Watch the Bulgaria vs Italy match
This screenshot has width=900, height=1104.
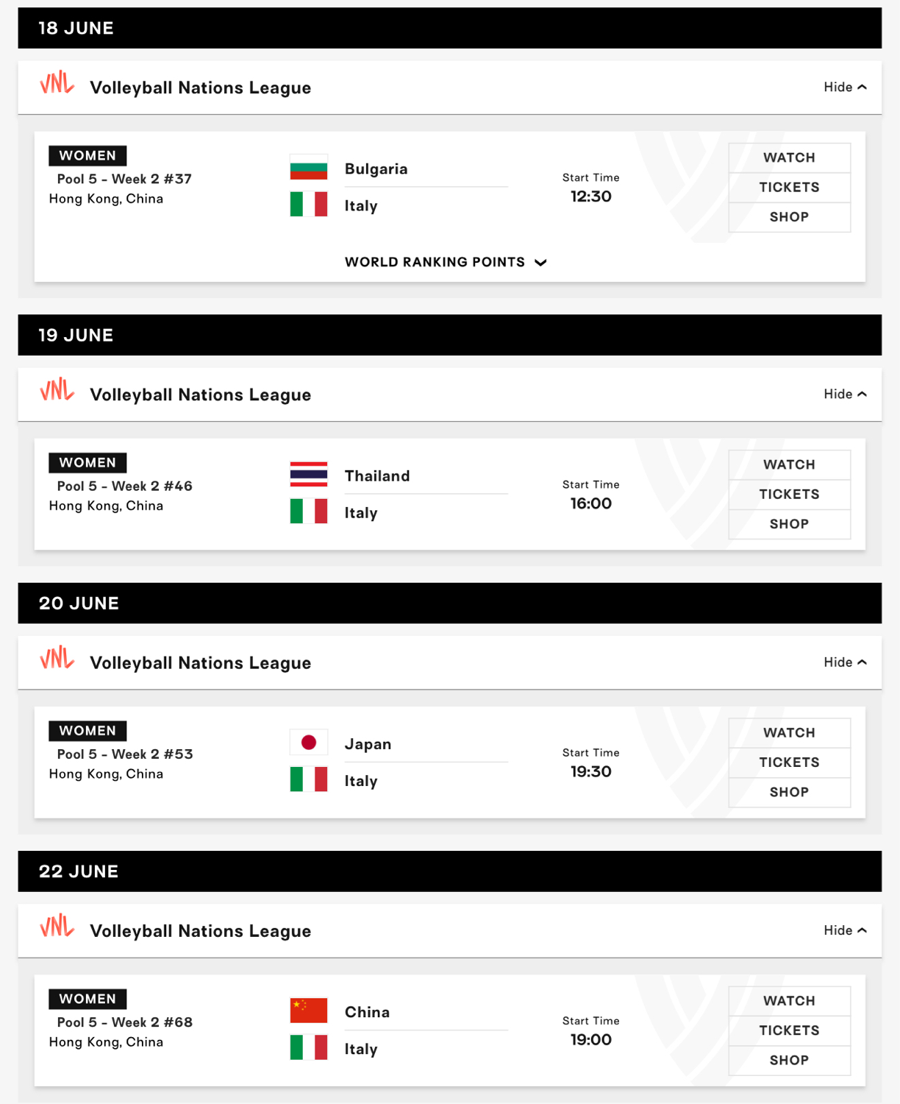789,158
